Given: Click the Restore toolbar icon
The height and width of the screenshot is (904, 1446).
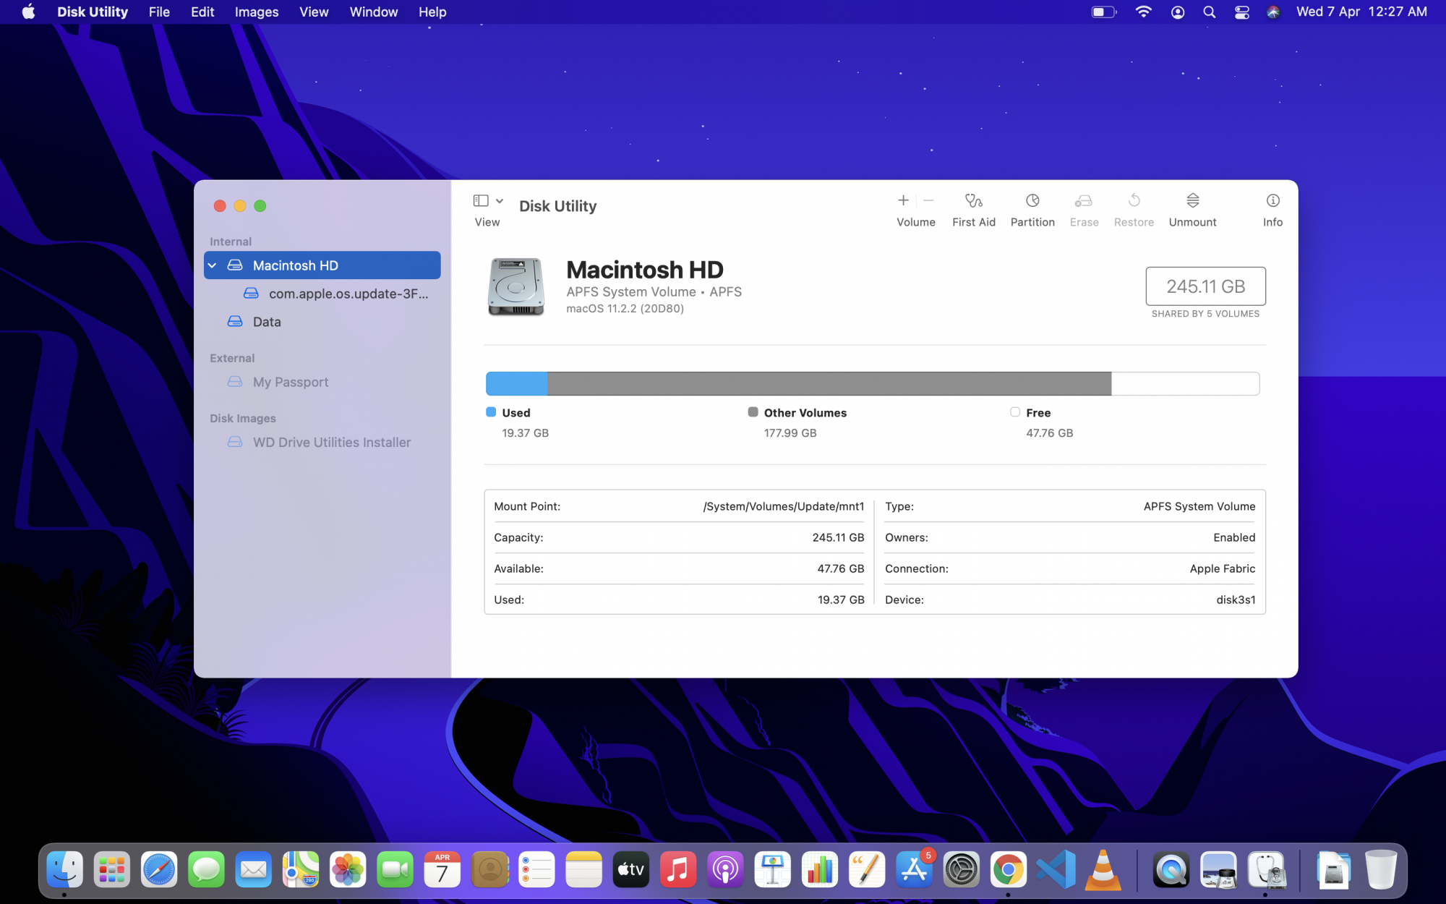Looking at the screenshot, I should (x=1133, y=201).
